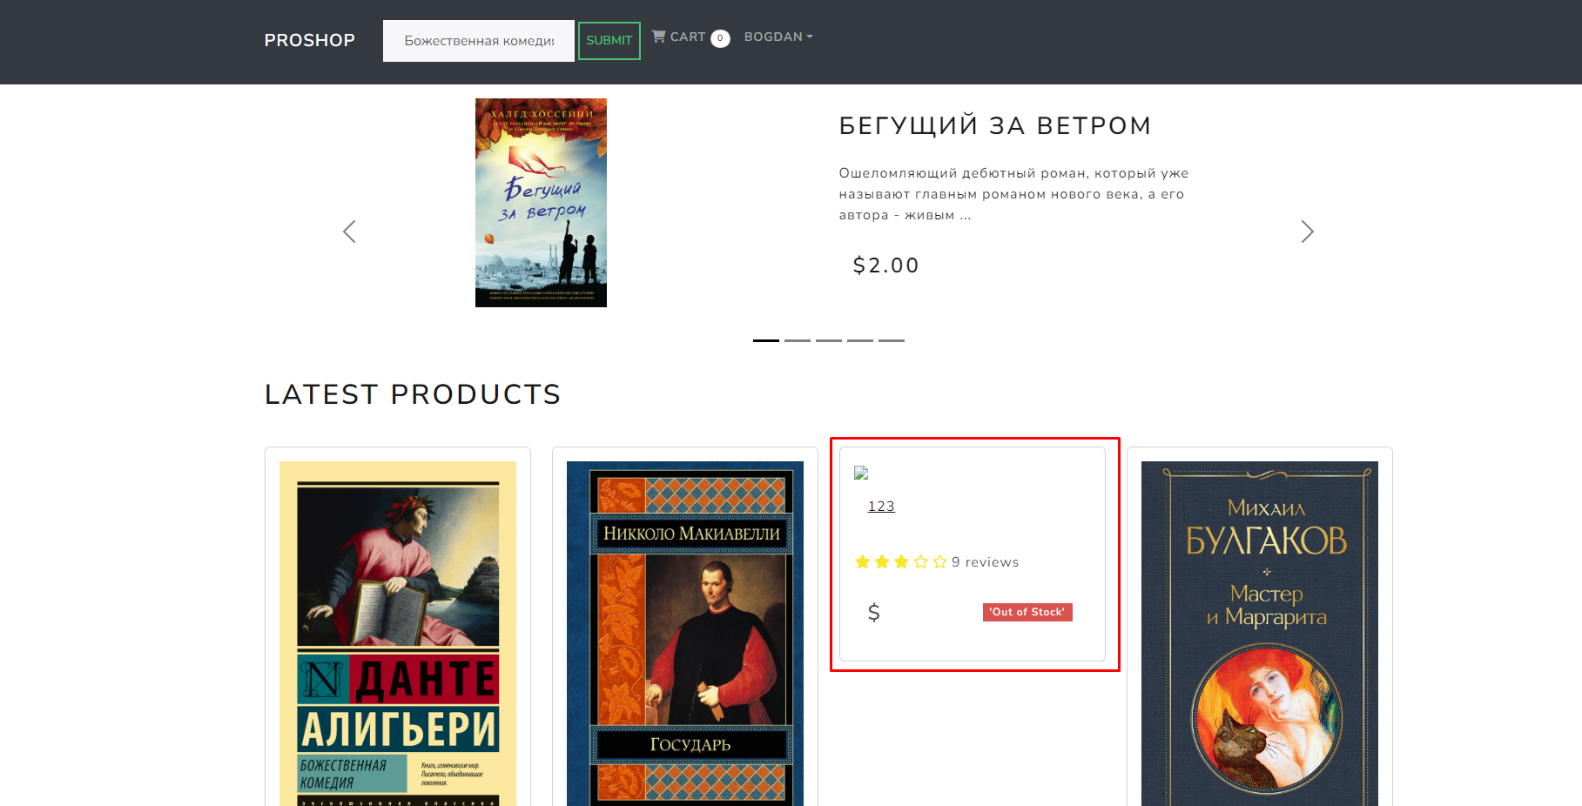The image size is (1582, 806).
Task: Click the second rating star of product 123
Action: 882,562
